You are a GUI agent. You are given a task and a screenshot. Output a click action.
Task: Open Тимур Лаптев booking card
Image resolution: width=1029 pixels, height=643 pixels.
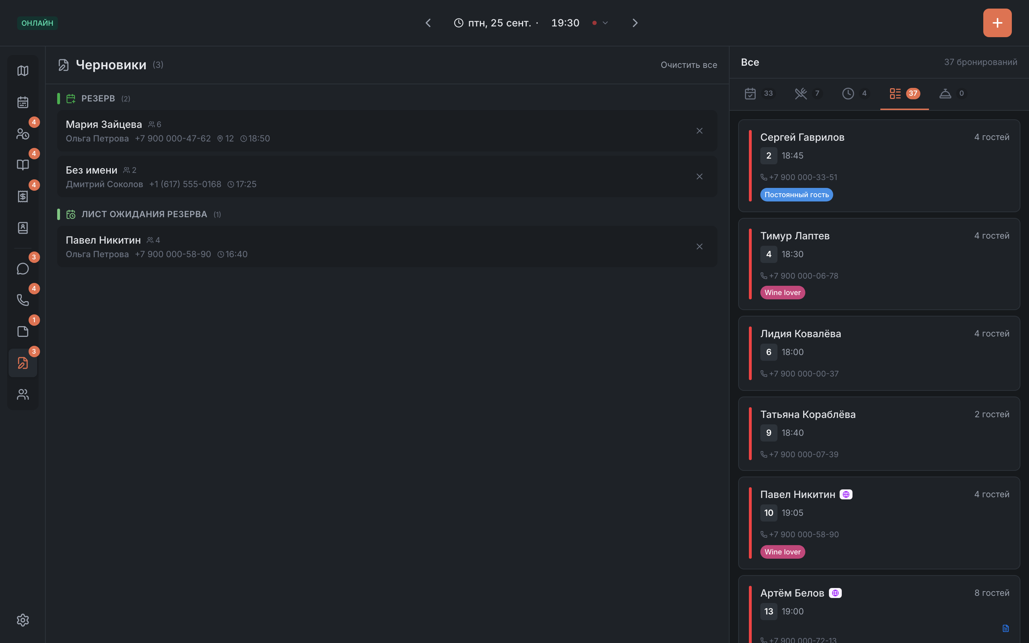point(879,264)
